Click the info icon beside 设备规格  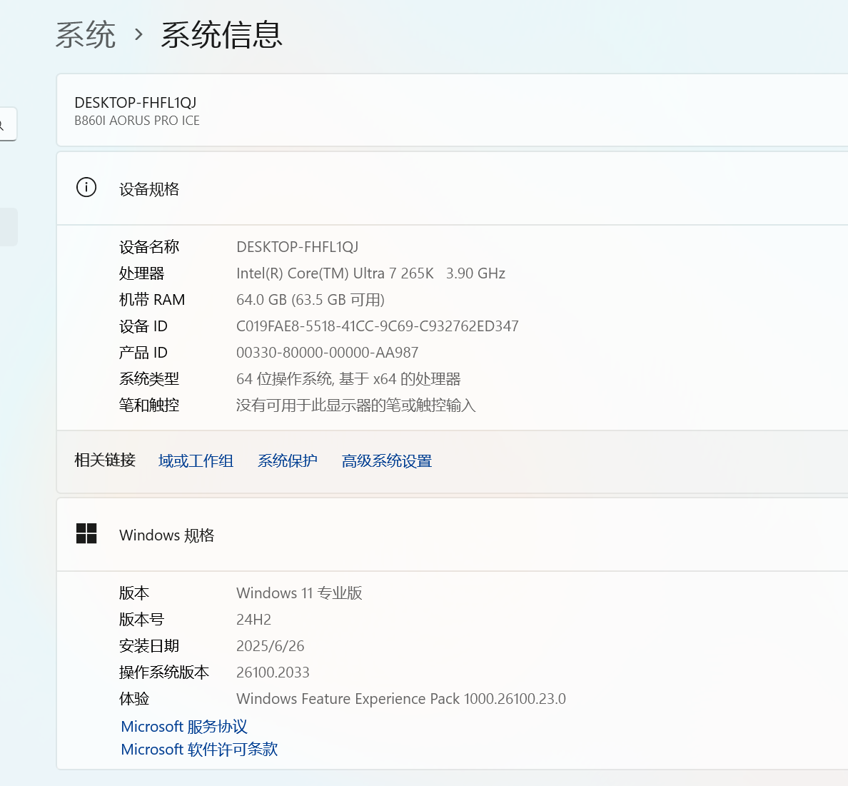[x=86, y=188]
